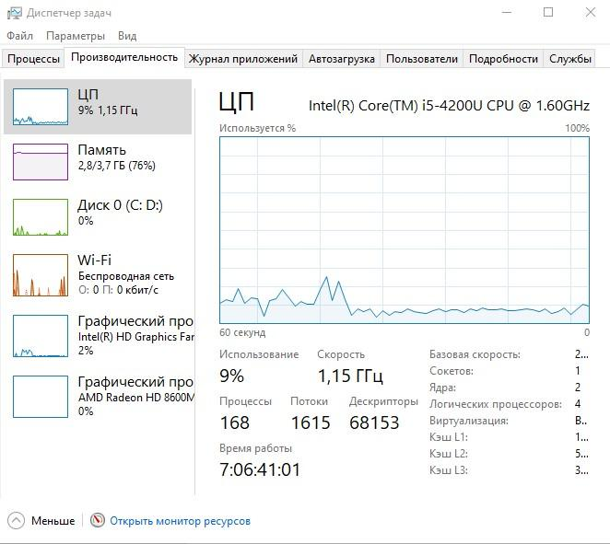Switch to the Автозагрузка tab
610x544 pixels.
tap(342, 59)
